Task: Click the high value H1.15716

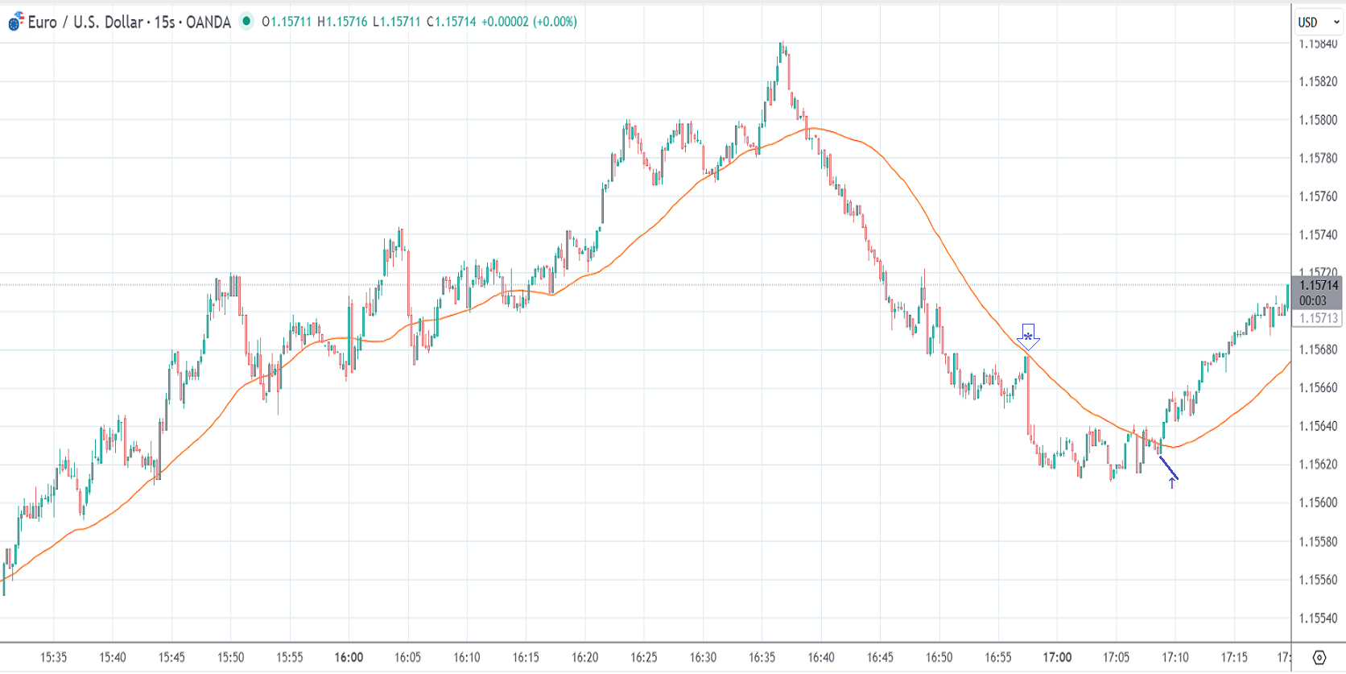Action: click(342, 22)
